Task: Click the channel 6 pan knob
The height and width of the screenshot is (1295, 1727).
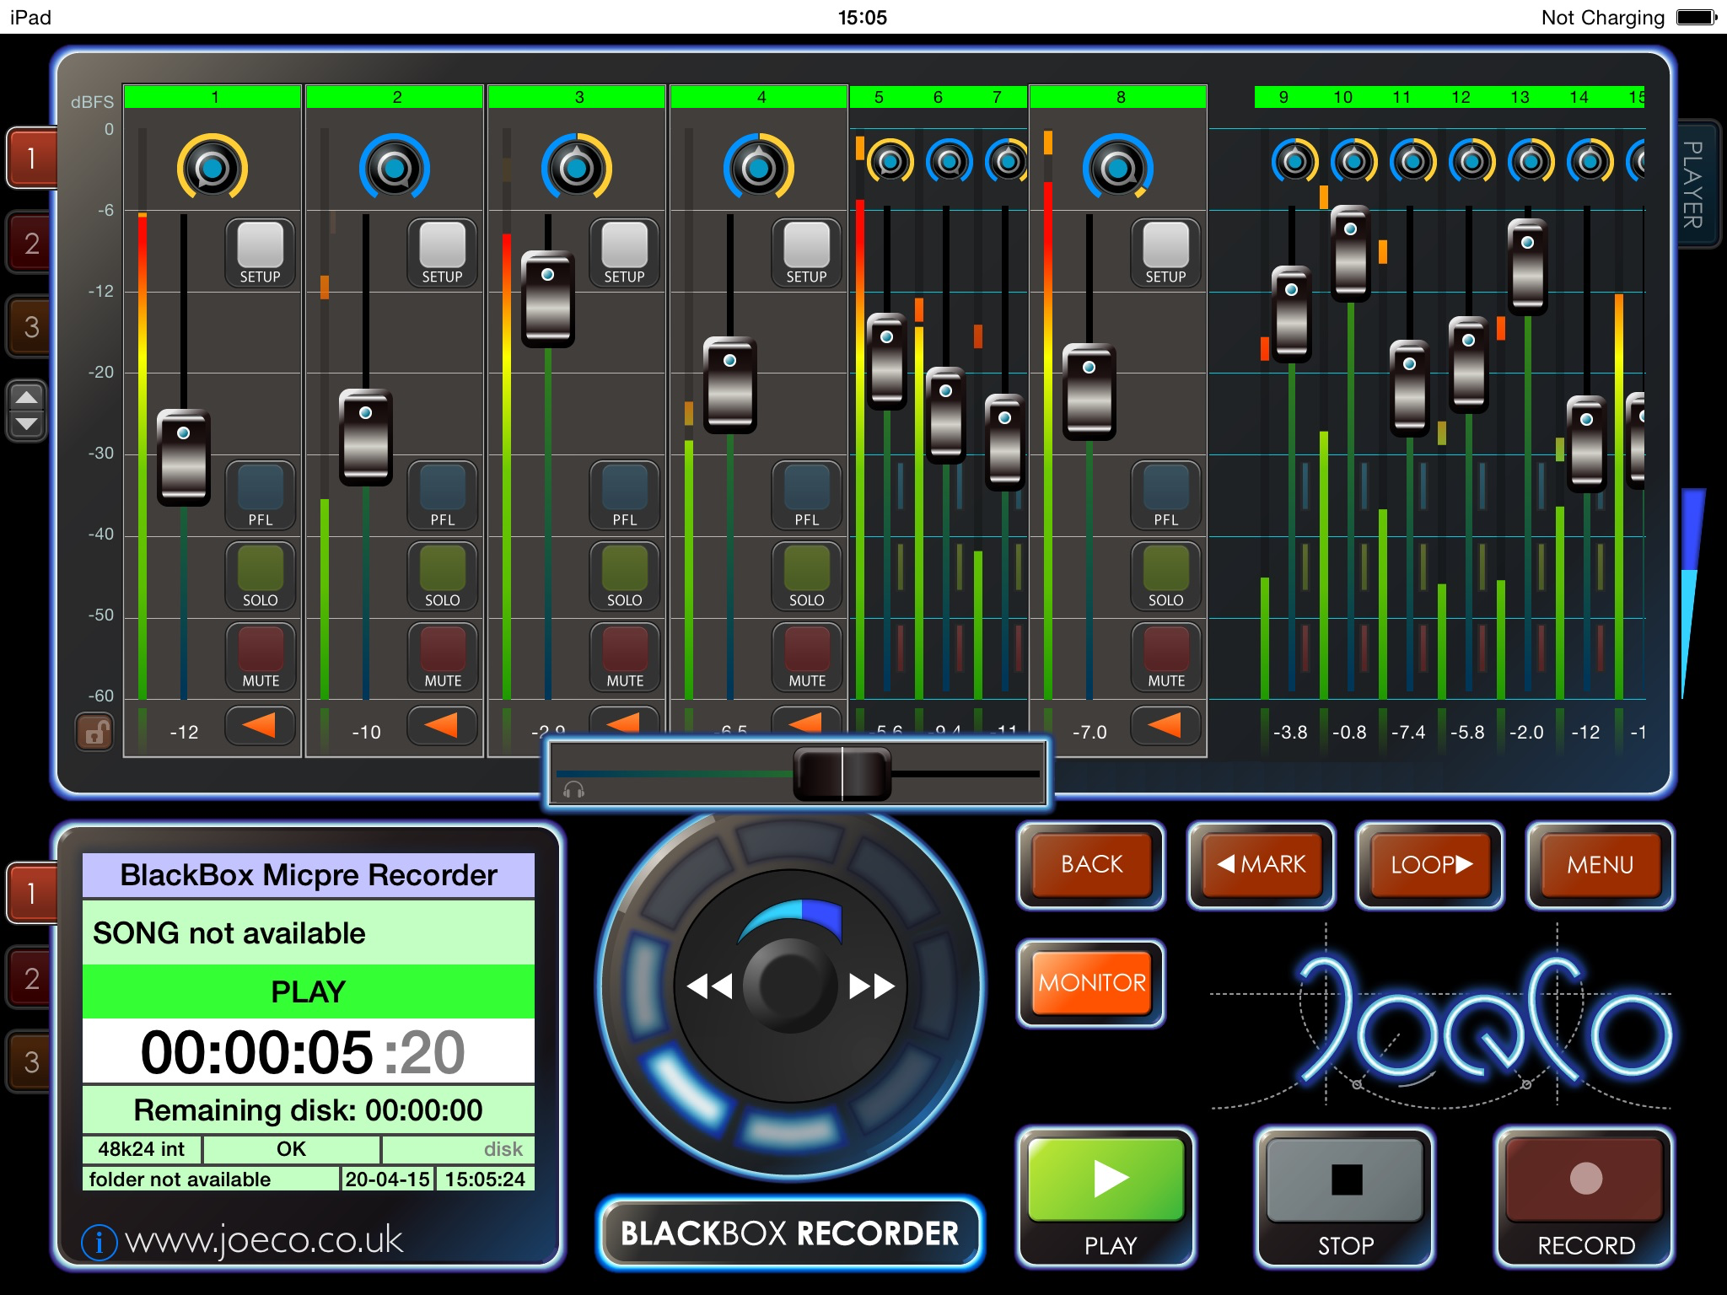Action: coord(949,161)
